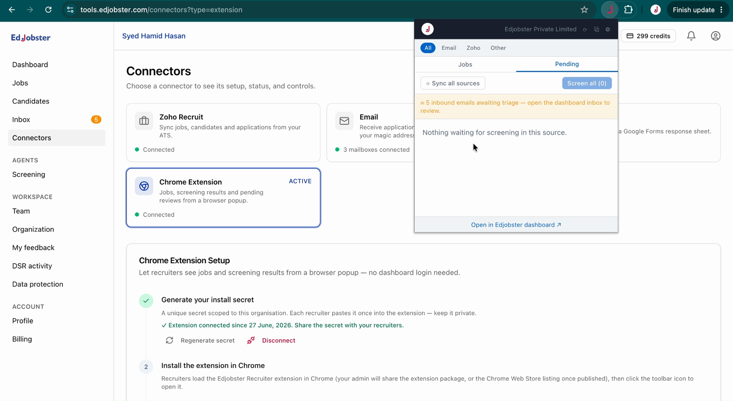
Task: Open popup settings gear icon
Action: (x=608, y=29)
